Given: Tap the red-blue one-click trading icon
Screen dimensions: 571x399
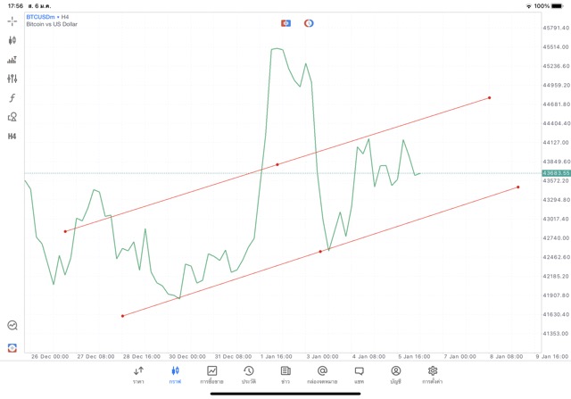Looking at the screenshot, I should 285,21.
